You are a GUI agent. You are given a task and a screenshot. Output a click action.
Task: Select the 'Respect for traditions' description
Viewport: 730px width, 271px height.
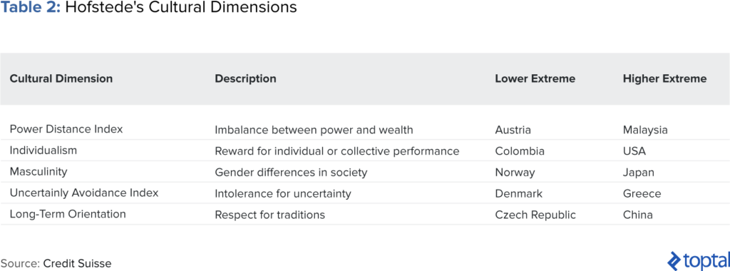click(x=269, y=215)
